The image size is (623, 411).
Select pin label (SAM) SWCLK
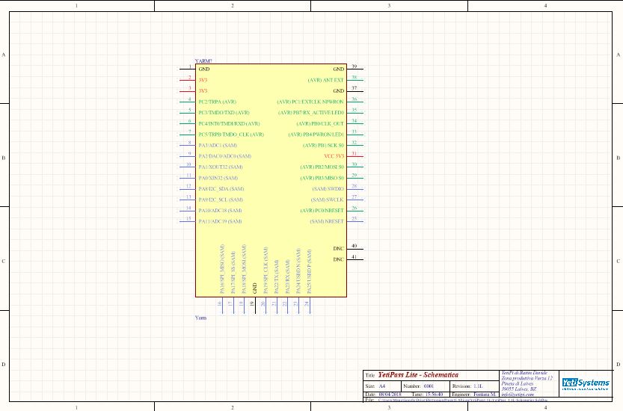tap(327, 200)
